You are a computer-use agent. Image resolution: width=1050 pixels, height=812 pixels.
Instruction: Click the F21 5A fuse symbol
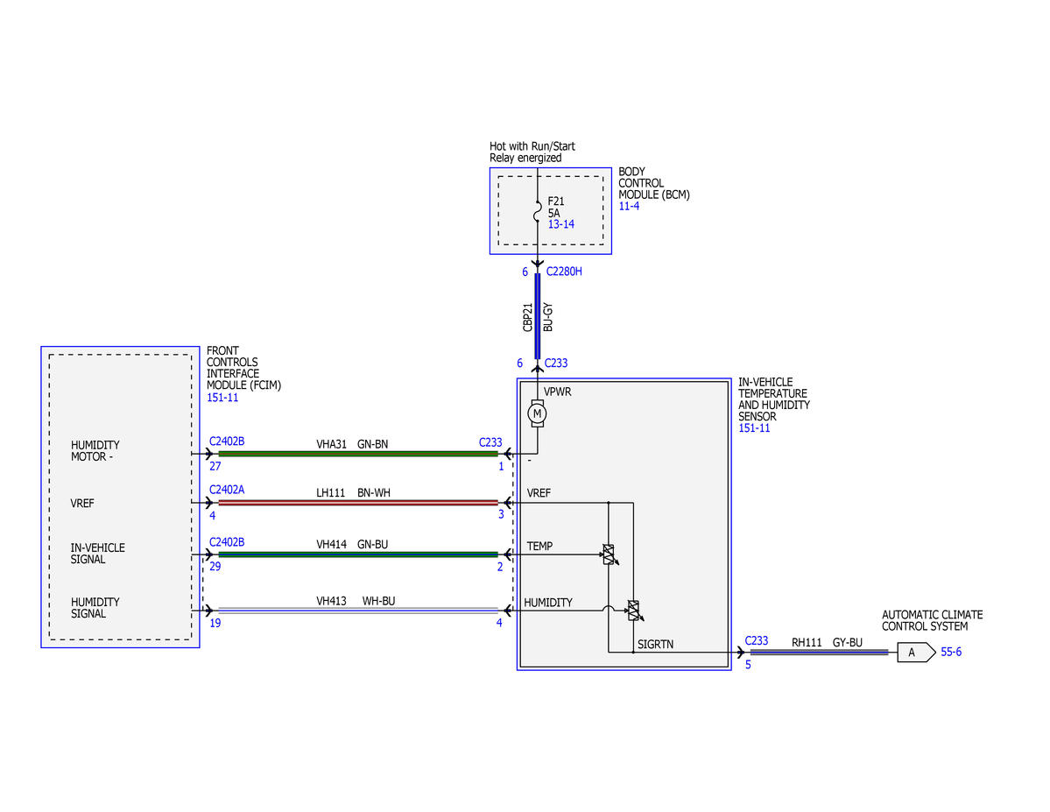click(537, 212)
